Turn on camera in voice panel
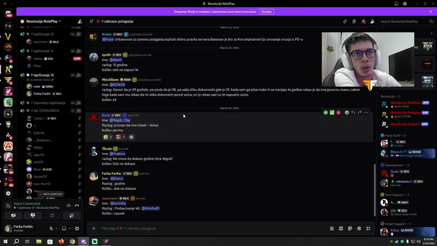This screenshot has width=437, height=246. pyautogui.click(x=13, y=216)
